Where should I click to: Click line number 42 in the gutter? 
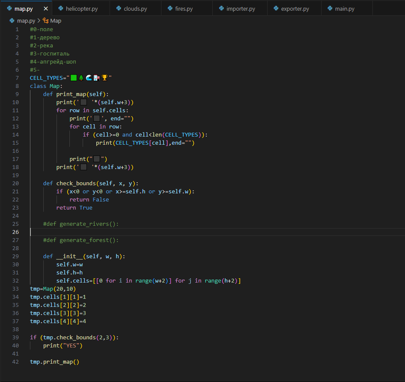15,362
